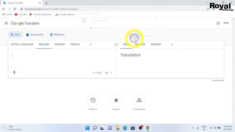
Task: Open the YouTube bookmark
Action: (21, 14)
